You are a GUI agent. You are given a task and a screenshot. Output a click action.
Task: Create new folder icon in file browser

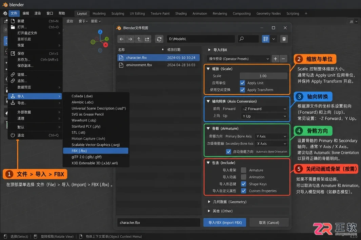pyautogui.click(x=147, y=39)
